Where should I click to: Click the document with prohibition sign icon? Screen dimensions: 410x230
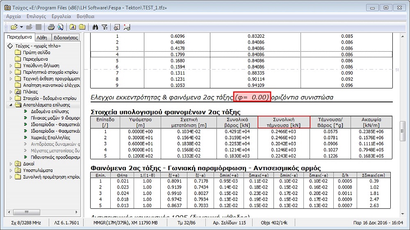[x=117, y=27]
